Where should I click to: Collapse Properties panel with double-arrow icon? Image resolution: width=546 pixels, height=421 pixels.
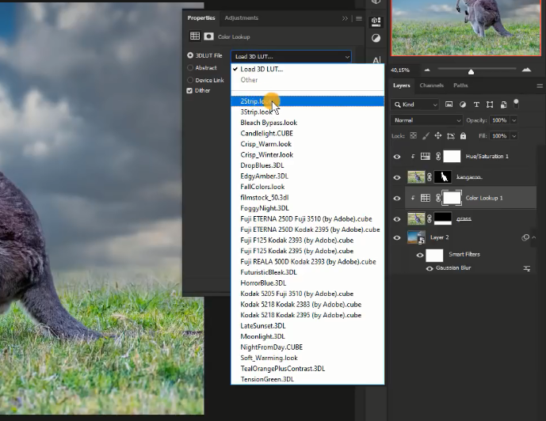(x=345, y=18)
